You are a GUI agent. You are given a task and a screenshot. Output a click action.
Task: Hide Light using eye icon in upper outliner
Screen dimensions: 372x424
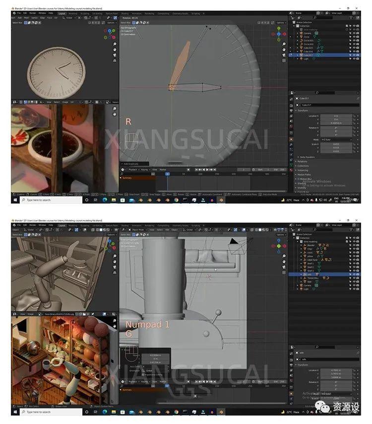pyautogui.click(x=354, y=59)
